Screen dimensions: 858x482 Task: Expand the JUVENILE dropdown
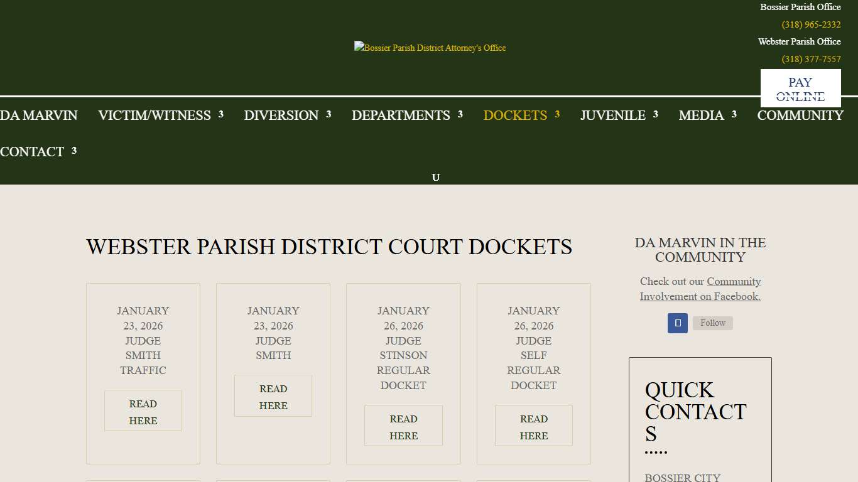[612, 115]
